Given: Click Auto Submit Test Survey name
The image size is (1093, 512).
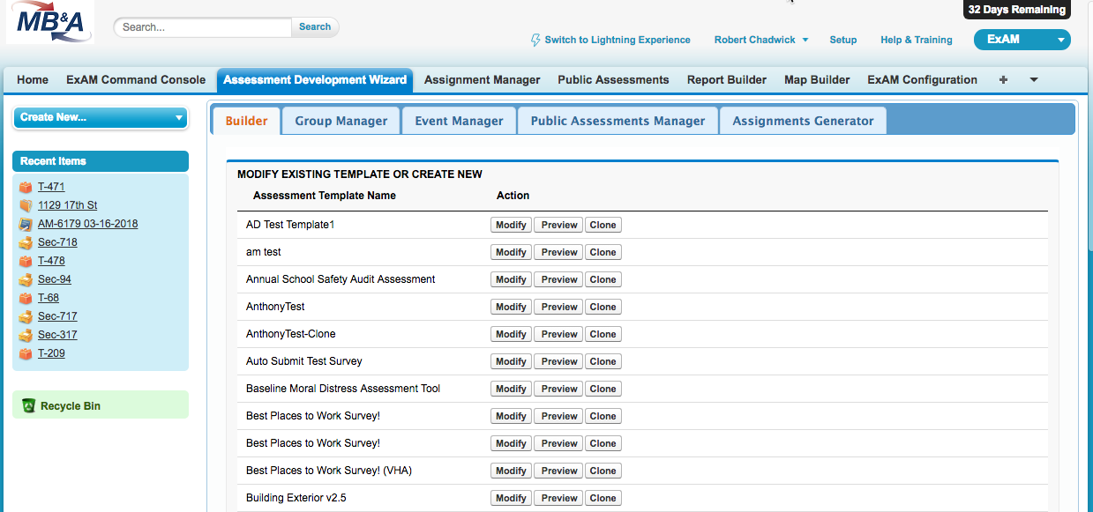Looking at the screenshot, I should pos(304,361).
